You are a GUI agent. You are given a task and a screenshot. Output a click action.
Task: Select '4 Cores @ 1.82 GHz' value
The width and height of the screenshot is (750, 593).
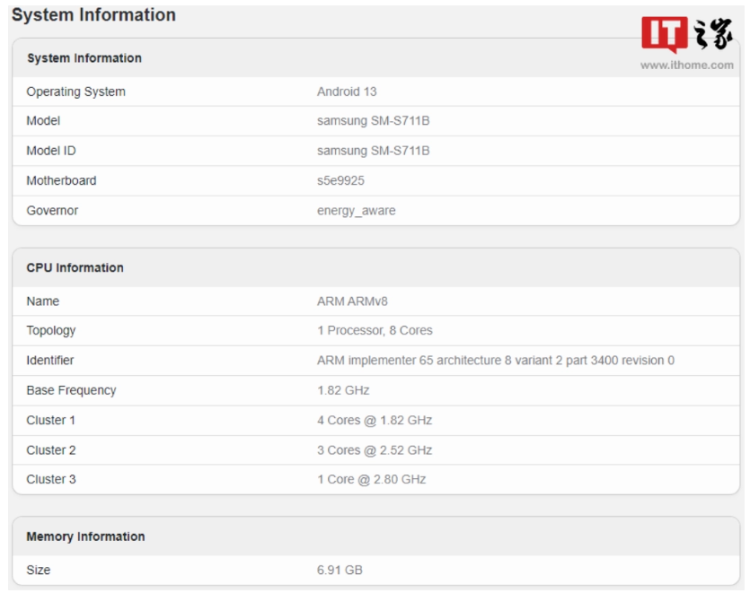(375, 421)
